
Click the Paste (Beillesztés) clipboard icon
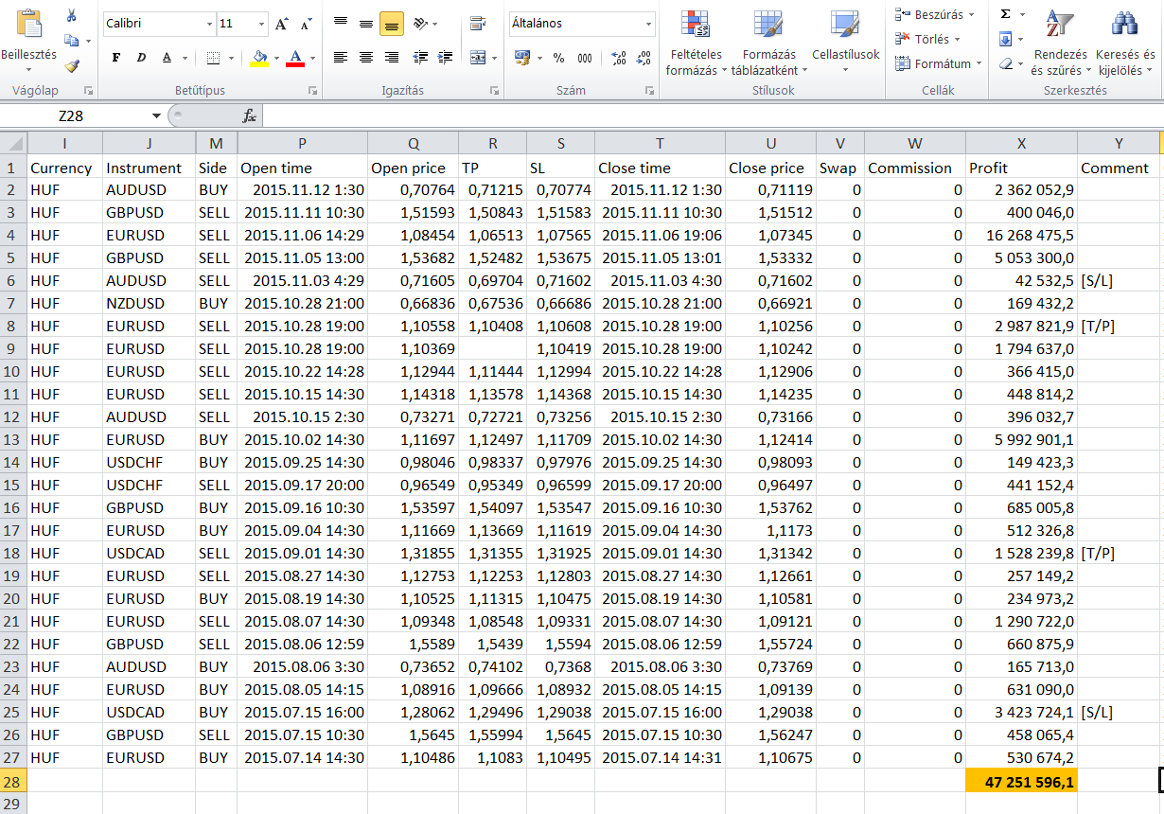[x=29, y=23]
